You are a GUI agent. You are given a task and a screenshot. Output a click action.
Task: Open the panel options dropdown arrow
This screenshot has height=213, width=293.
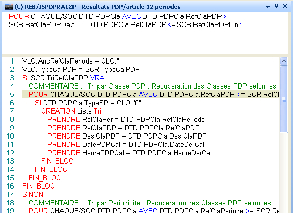(x=268, y=7)
